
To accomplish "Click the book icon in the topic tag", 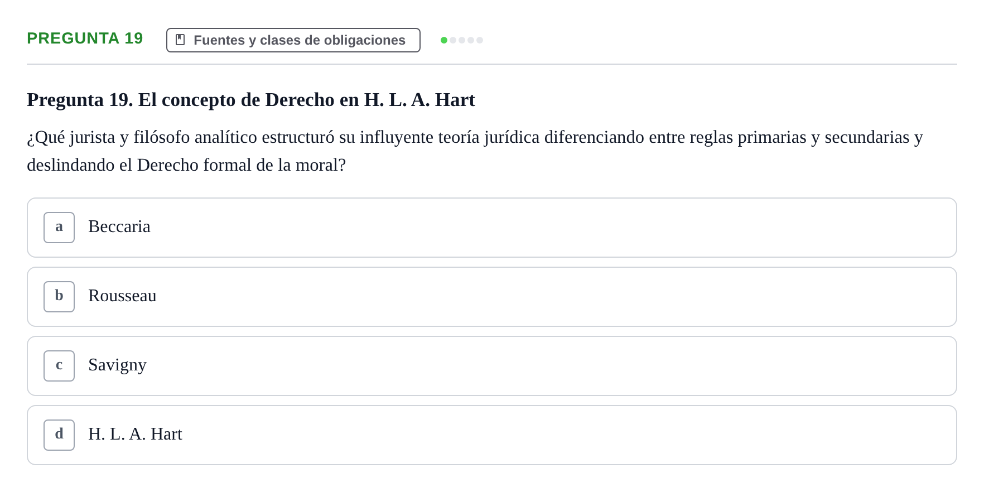I will click(x=180, y=40).
